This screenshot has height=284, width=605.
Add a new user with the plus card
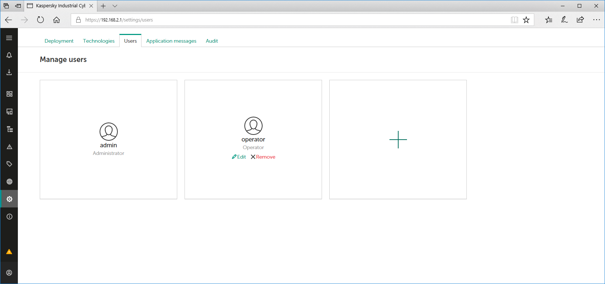[x=398, y=140]
